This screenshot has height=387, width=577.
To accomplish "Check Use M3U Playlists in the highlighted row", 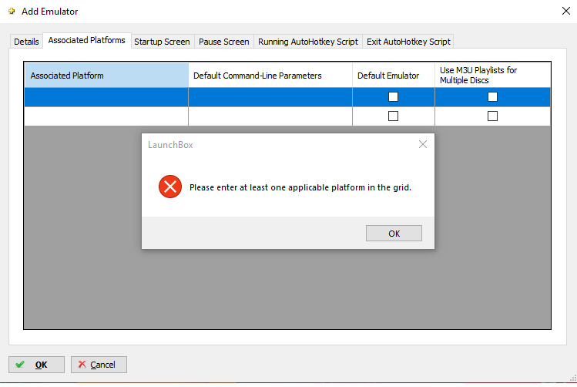I will pos(492,97).
